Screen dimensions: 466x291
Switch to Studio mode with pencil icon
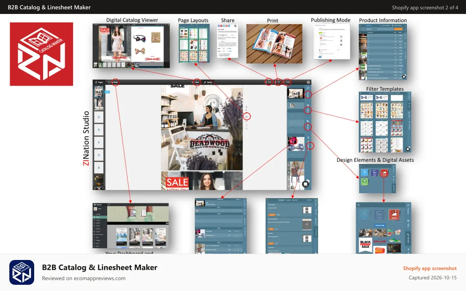(x=209, y=82)
